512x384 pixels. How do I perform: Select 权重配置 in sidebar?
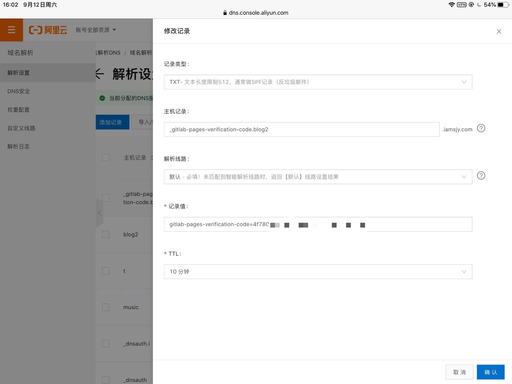48,110
